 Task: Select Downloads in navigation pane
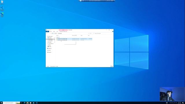point(51,39)
